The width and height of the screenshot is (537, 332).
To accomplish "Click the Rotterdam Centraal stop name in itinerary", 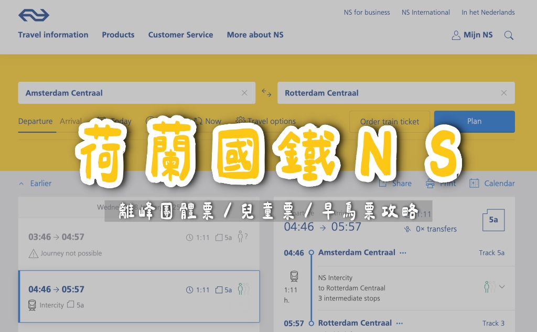I will 355,323.
